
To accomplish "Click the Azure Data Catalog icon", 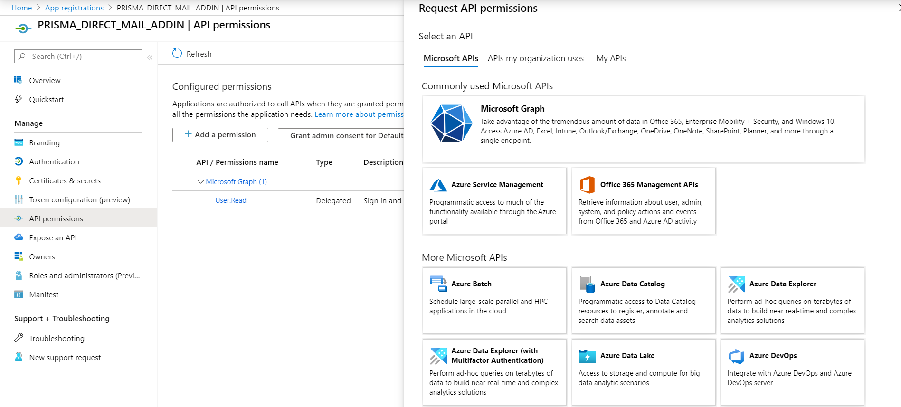I will pos(587,284).
